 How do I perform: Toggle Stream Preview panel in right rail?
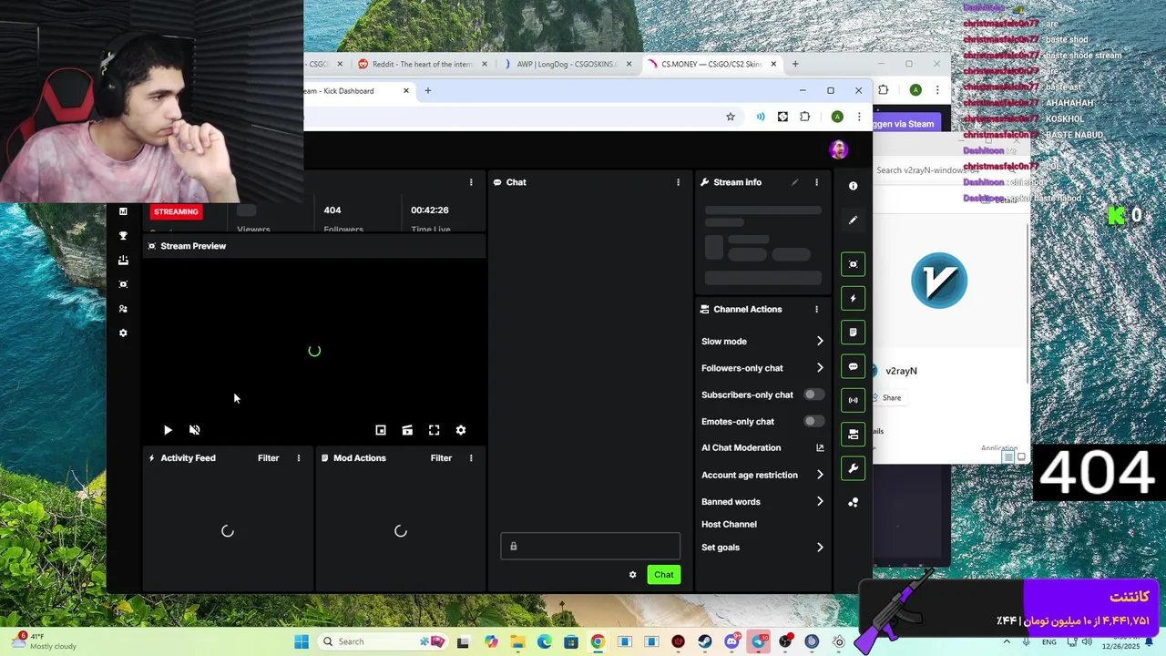(x=853, y=264)
